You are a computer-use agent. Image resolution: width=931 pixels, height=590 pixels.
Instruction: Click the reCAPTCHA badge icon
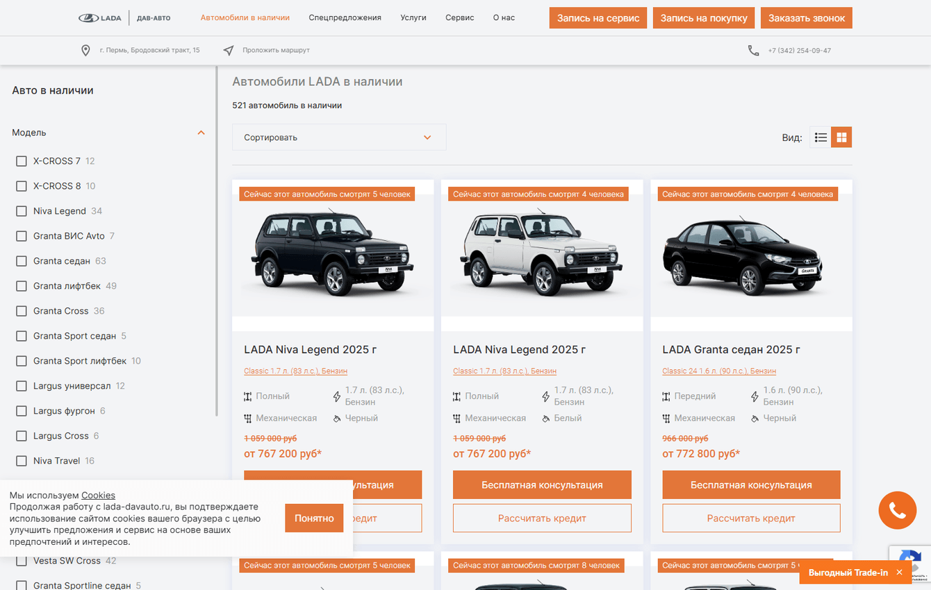[x=910, y=559]
